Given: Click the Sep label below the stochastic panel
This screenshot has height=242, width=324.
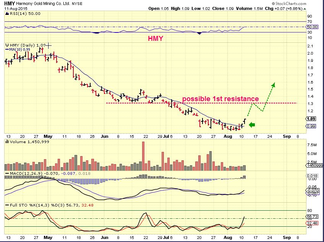Looking at the screenshot, I should (x=287, y=237).
